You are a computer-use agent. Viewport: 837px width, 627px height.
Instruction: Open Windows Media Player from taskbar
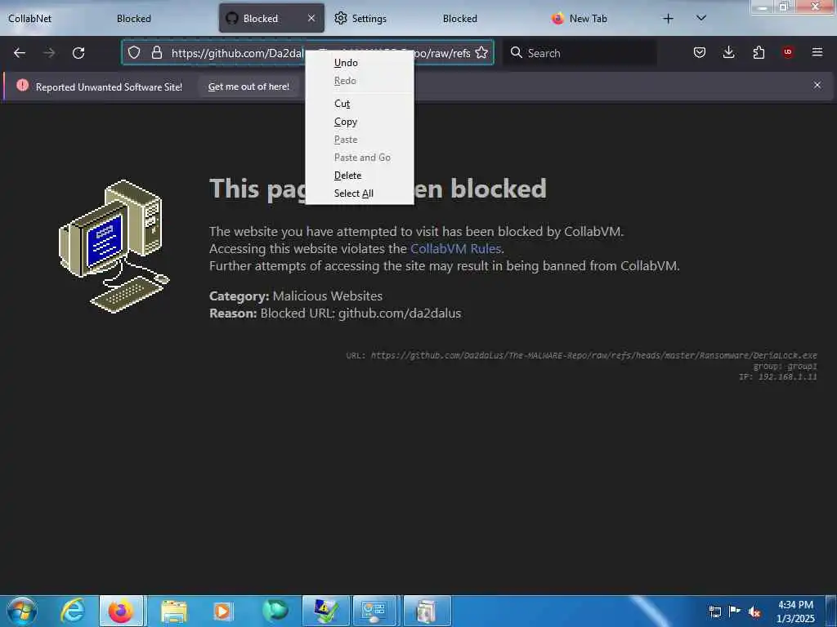[x=222, y=611]
